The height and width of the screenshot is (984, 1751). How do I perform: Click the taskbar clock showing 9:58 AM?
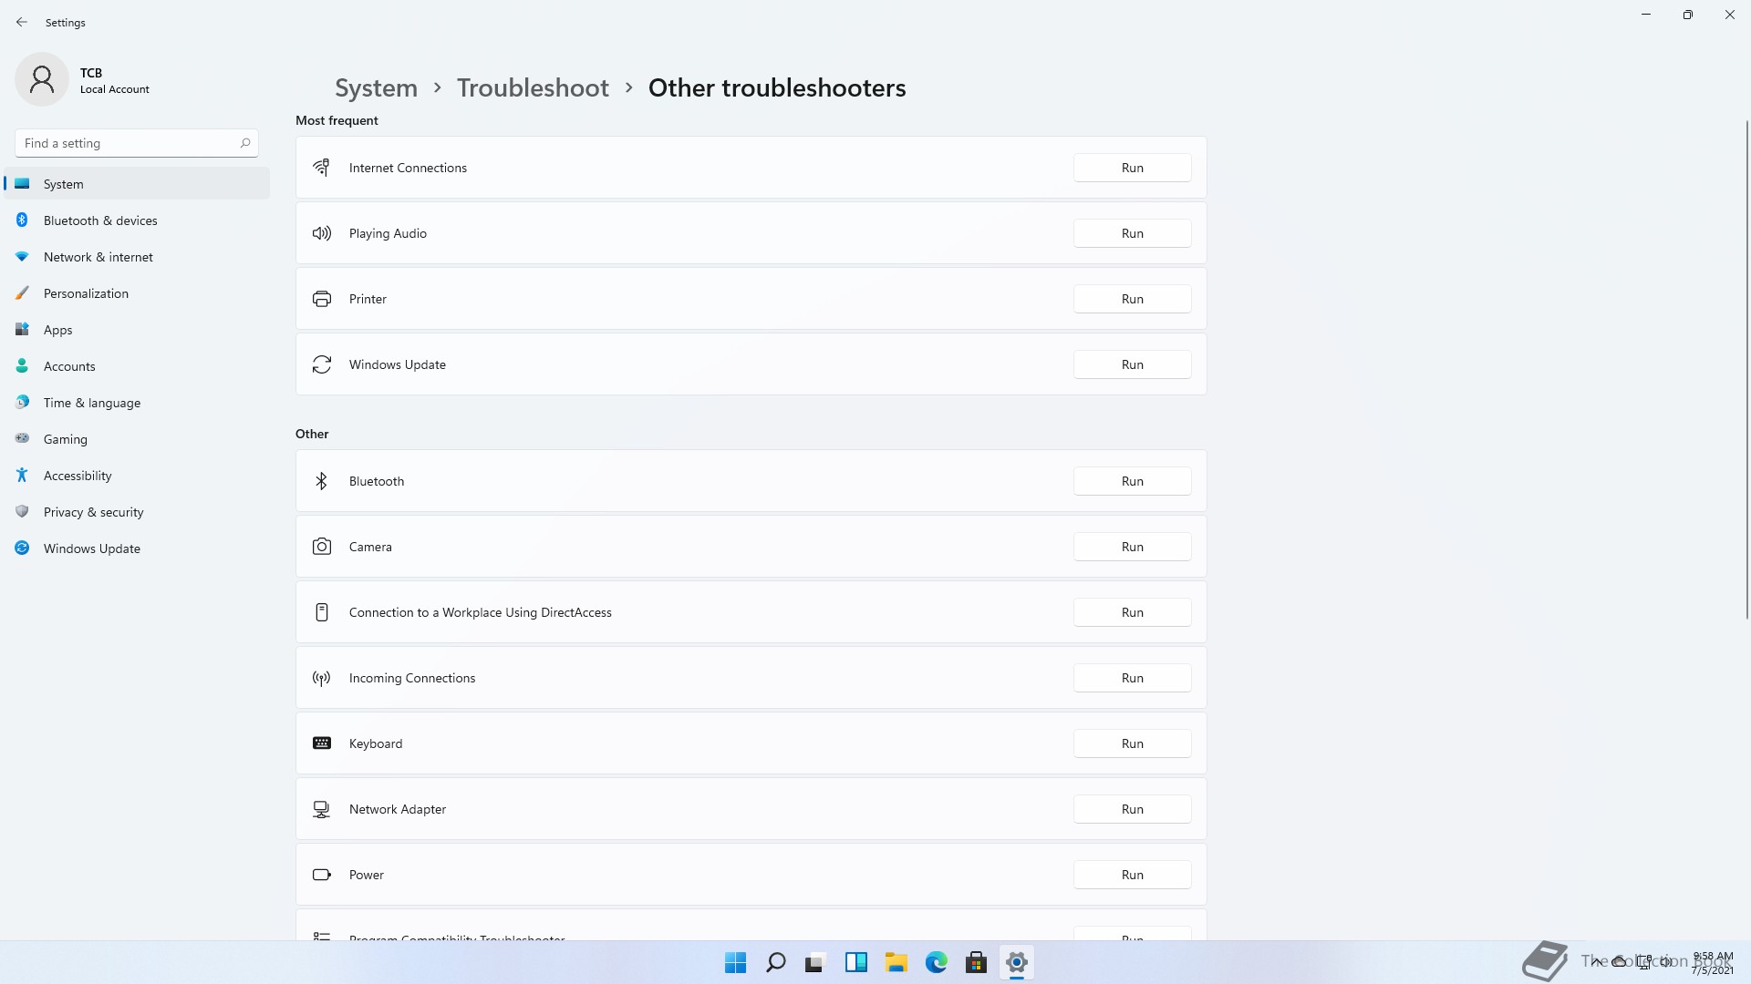click(1713, 963)
